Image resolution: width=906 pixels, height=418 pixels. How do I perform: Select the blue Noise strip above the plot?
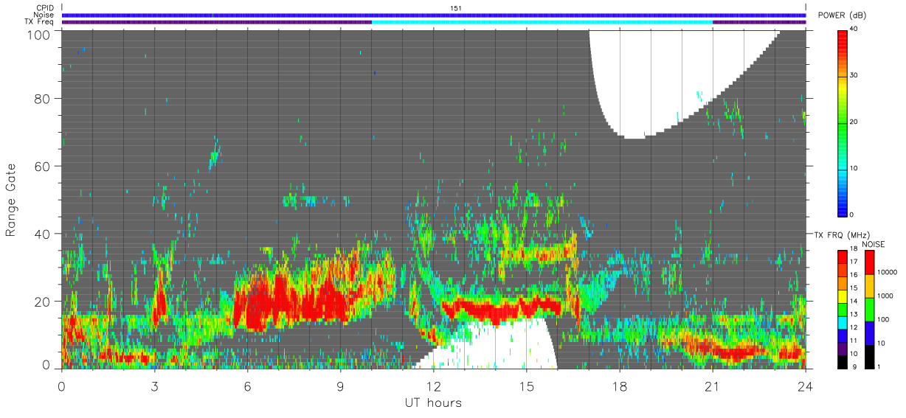point(434,15)
